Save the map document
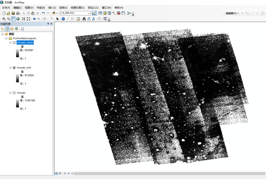This screenshot has width=266, height=179. tap(13, 13)
